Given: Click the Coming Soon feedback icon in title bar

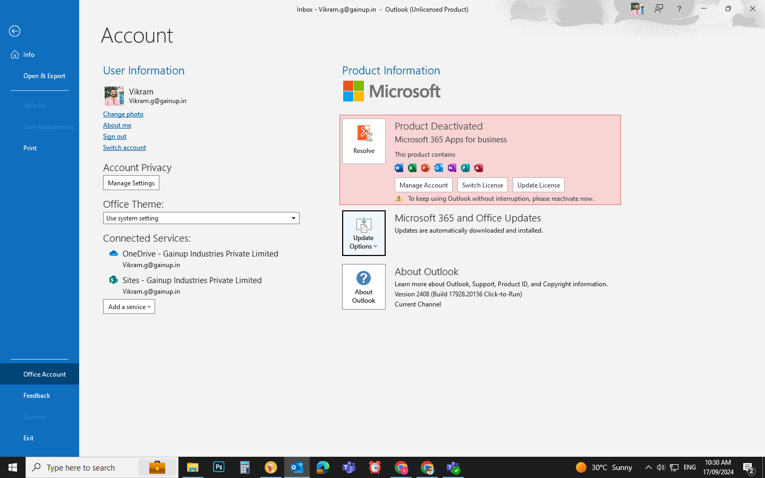Looking at the screenshot, I should (659, 9).
